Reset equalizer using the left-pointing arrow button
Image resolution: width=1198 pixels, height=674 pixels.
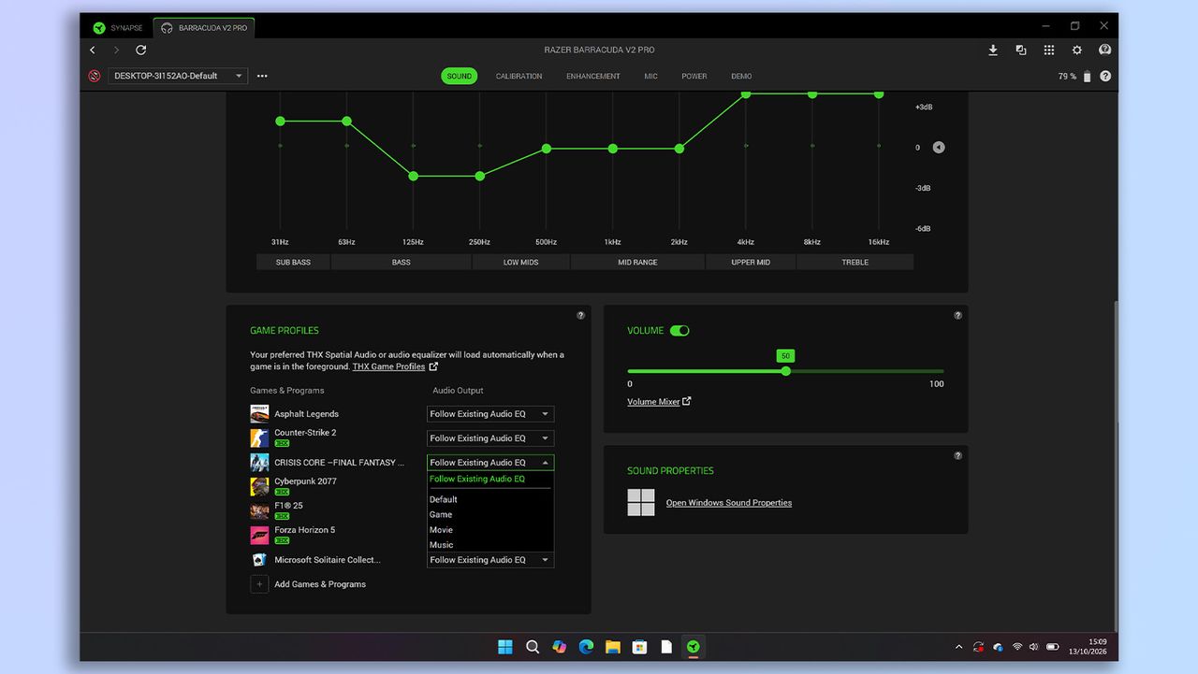[939, 148]
